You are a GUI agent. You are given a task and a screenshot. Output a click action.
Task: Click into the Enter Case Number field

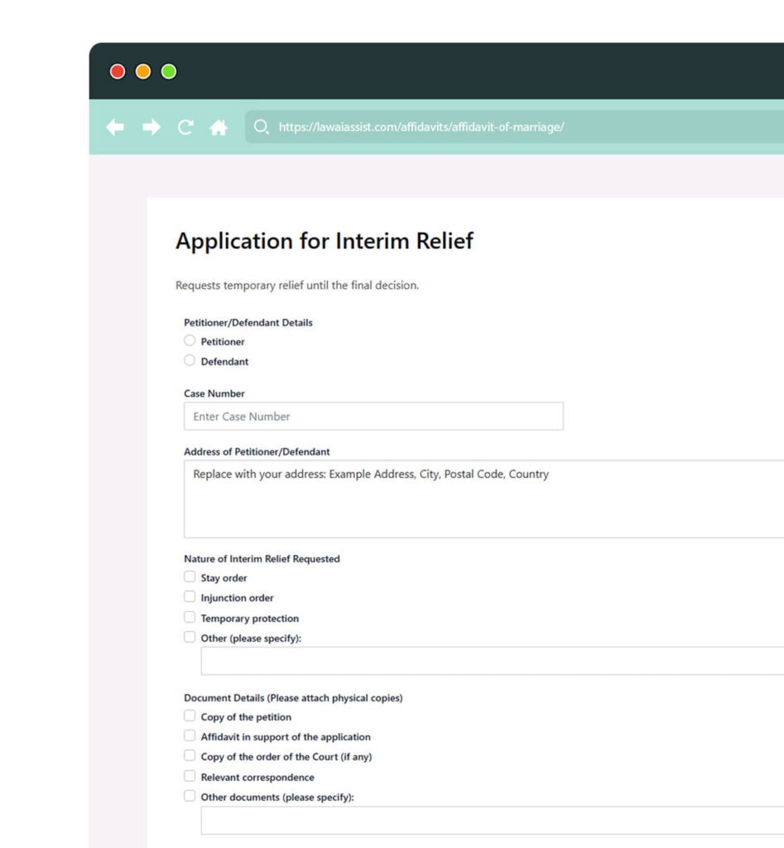click(x=373, y=416)
